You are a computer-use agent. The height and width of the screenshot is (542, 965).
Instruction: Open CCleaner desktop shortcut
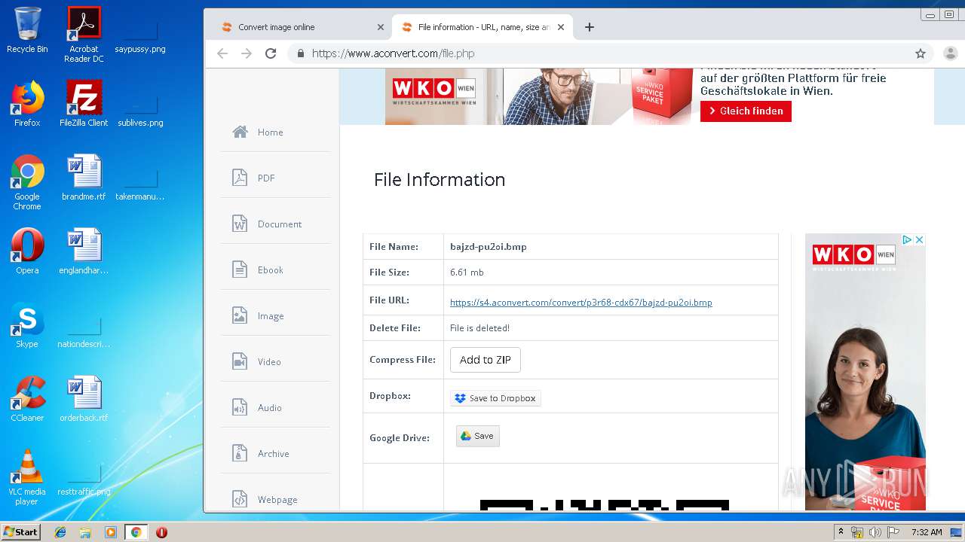point(27,399)
